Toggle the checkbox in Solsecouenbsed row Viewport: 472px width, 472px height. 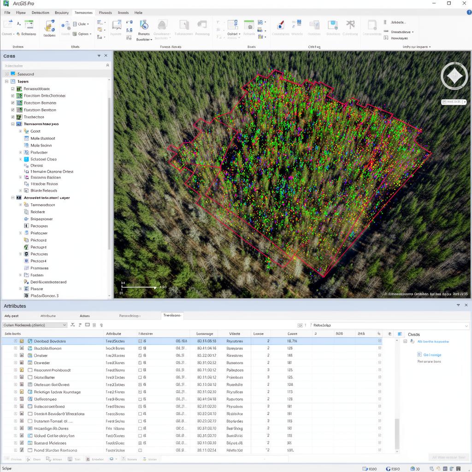(x=140, y=407)
